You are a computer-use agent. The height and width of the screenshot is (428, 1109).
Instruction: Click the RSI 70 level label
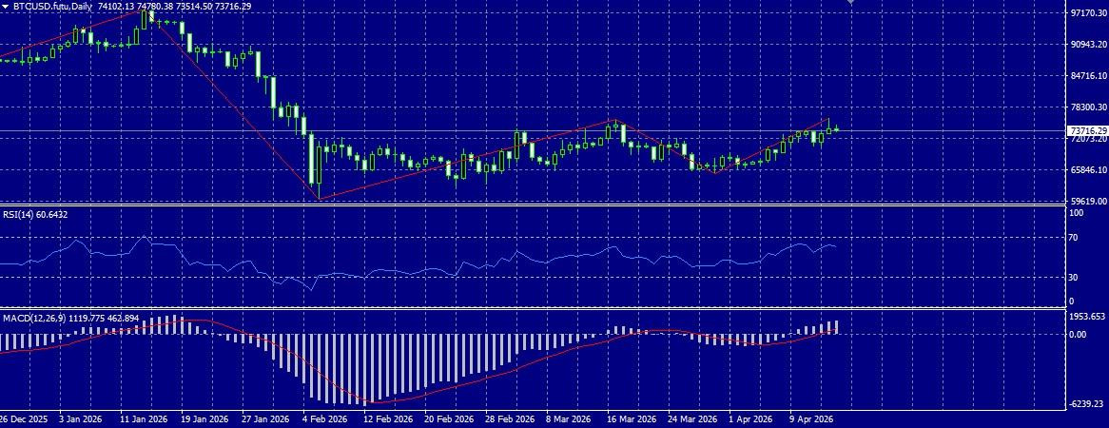click(1074, 238)
